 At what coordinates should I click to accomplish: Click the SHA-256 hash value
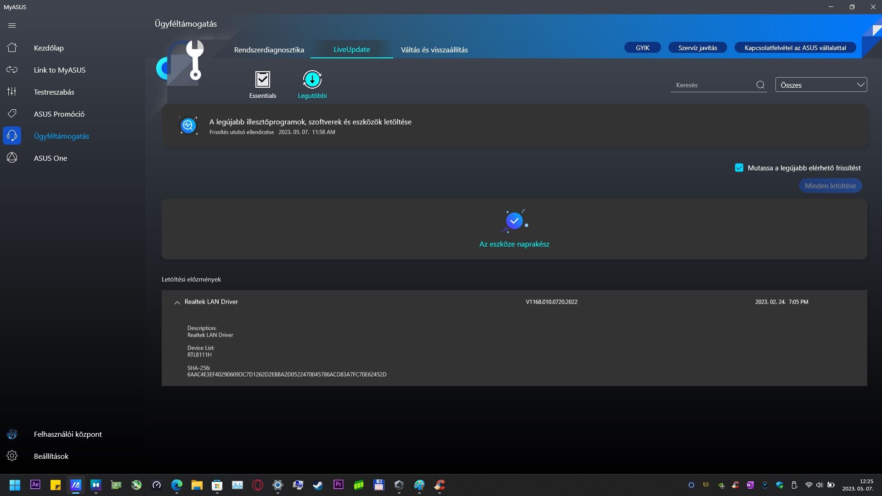pyautogui.click(x=287, y=375)
